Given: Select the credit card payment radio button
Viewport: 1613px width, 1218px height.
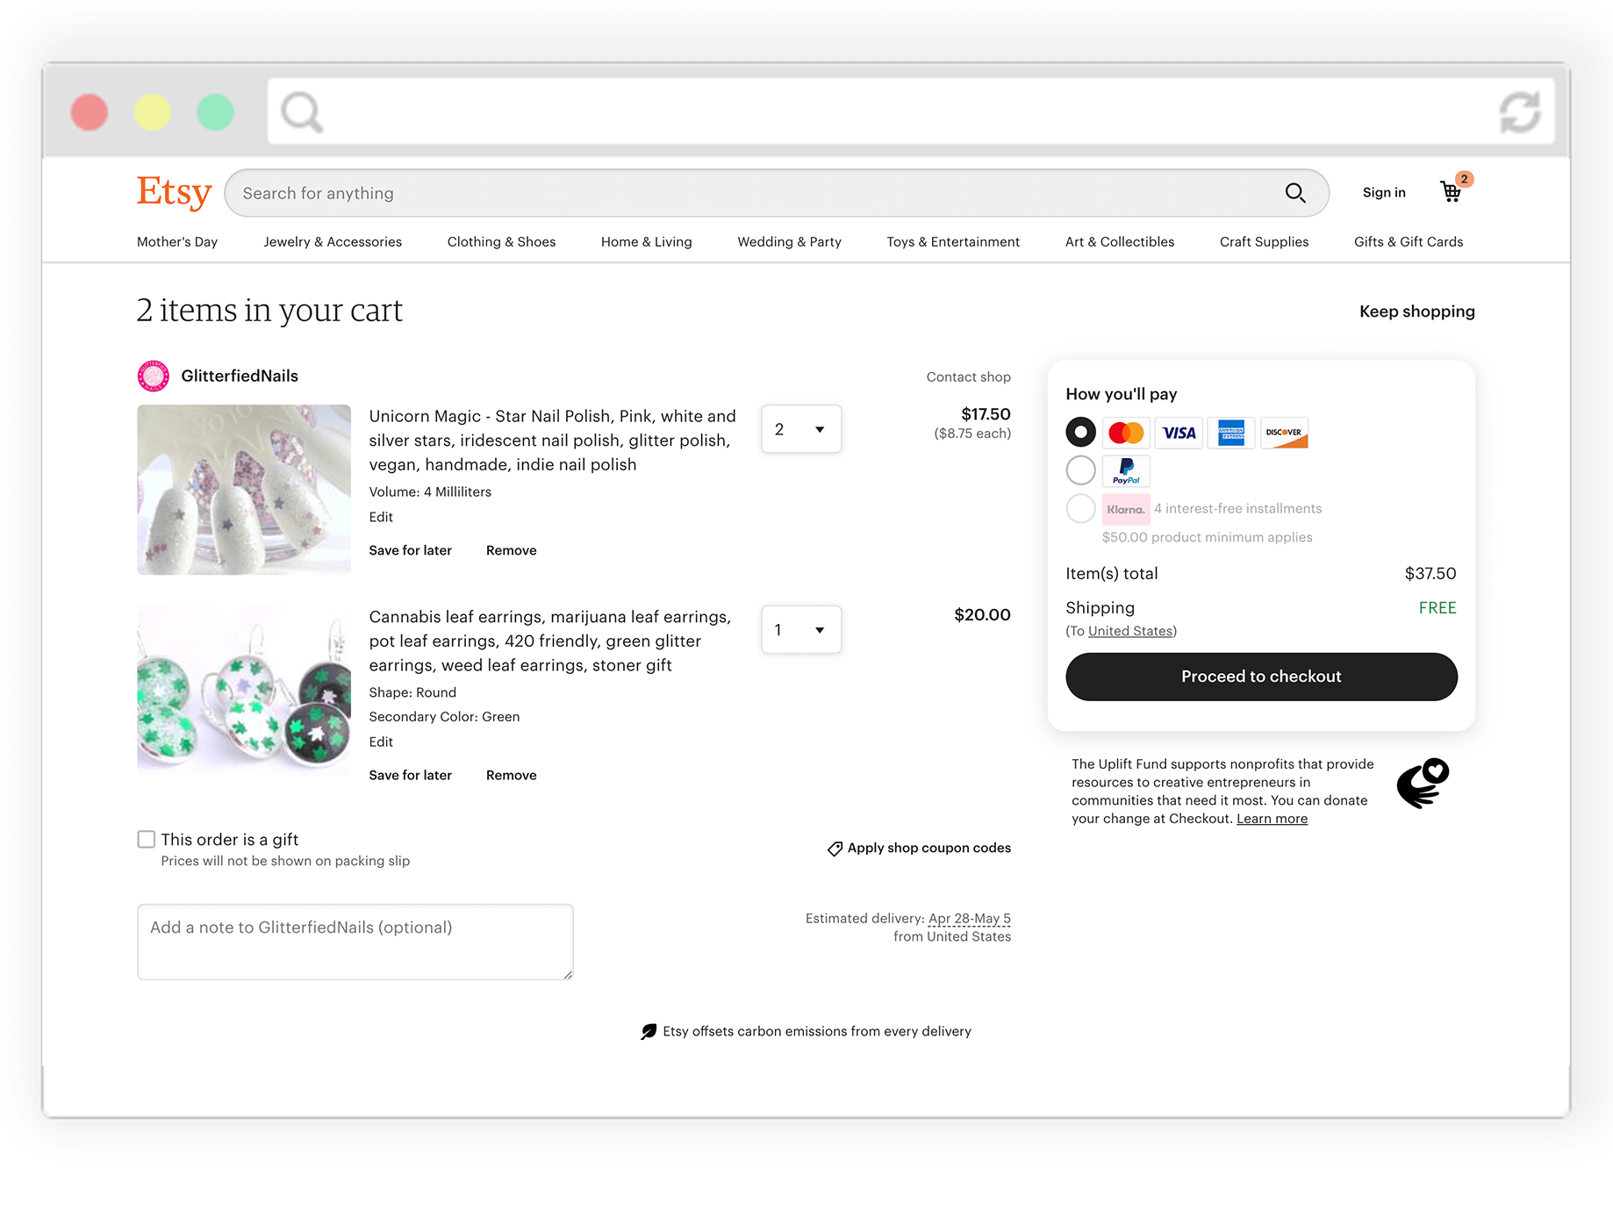Looking at the screenshot, I should coord(1080,432).
